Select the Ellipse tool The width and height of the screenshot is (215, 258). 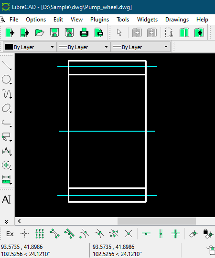point(7,108)
